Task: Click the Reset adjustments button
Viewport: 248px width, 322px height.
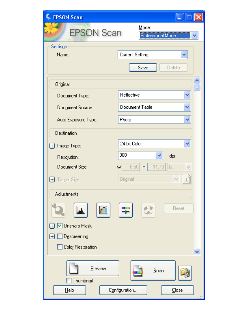Action: coord(179,208)
